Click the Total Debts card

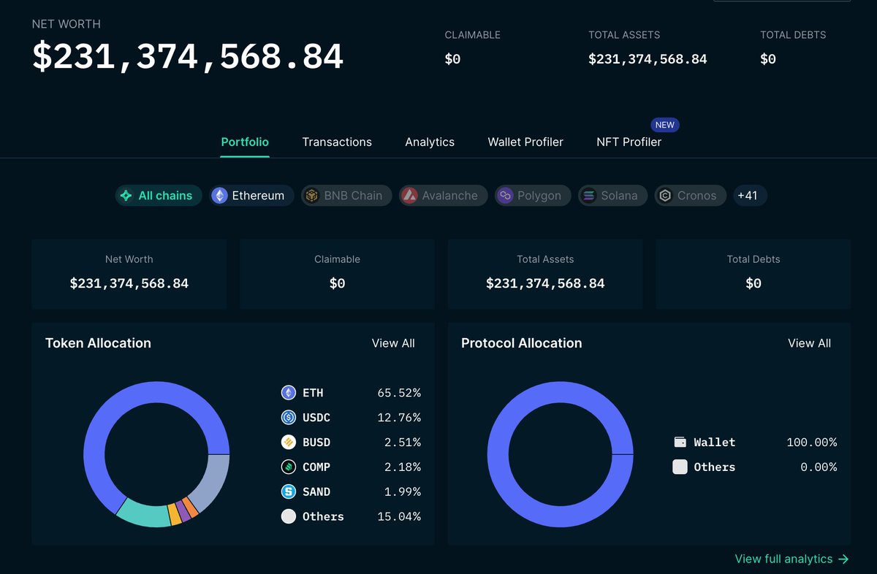point(753,273)
